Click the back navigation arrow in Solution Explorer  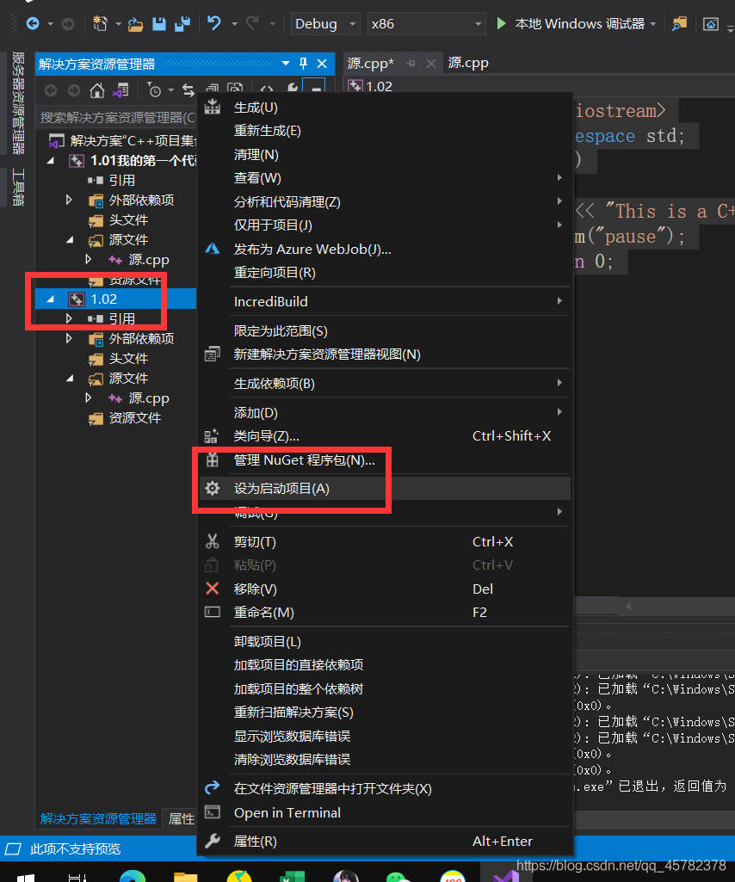tap(51, 89)
